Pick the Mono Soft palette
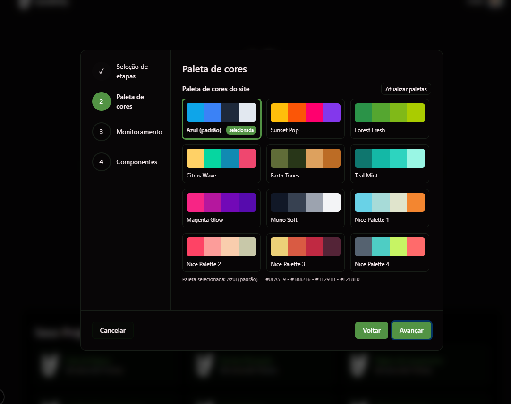Viewport: 511px width, 404px height. (306, 208)
